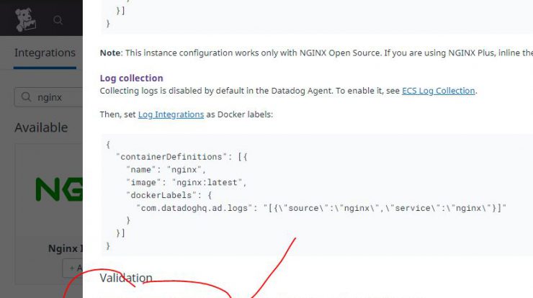Click the "name": "nginx" code line

166,170
